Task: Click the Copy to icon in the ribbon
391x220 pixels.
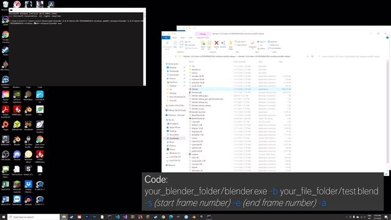Action: [x=209, y=44]
